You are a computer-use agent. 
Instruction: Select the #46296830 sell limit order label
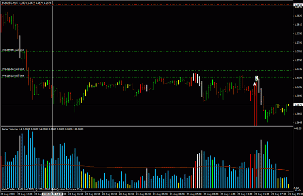click(x=13, y=76)
